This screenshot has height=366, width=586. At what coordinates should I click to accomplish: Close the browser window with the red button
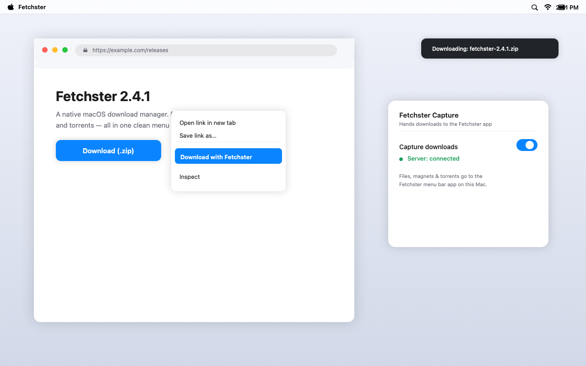pyautogui.click(x=45, y=50)
